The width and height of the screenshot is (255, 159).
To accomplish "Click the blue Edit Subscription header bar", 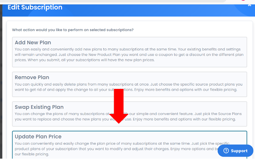I will point(129,10).
